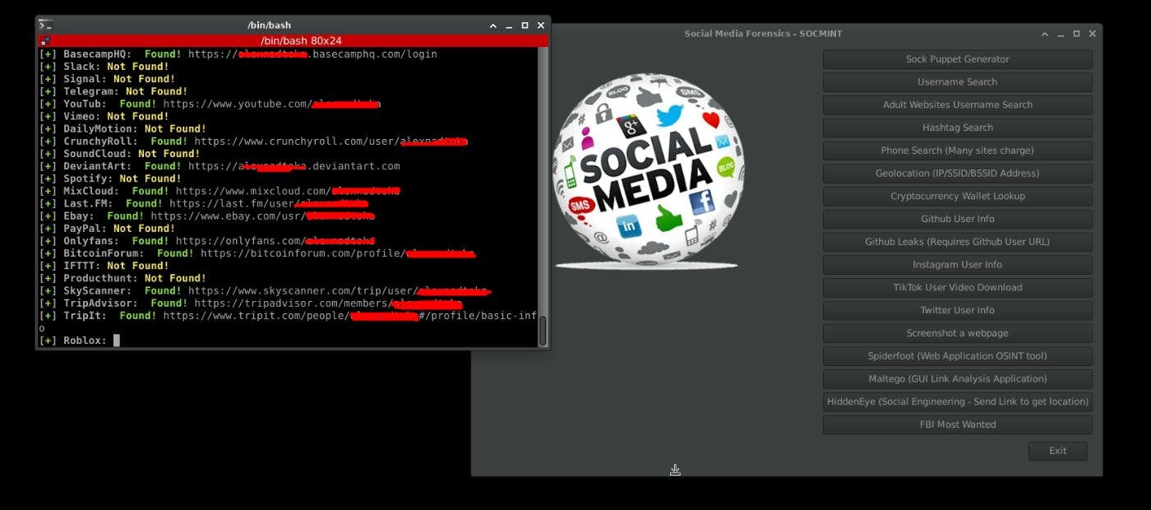Image resolution: width=1151 pixels, height=510 pixels.
Task: Open the Phone Search tool
Action: click(956, 151)
